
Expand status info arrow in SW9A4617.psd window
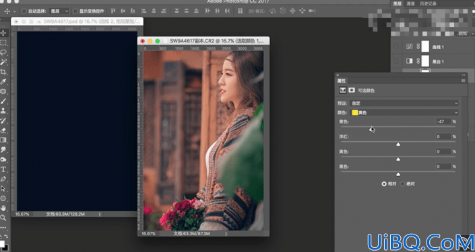click(100, 214)
